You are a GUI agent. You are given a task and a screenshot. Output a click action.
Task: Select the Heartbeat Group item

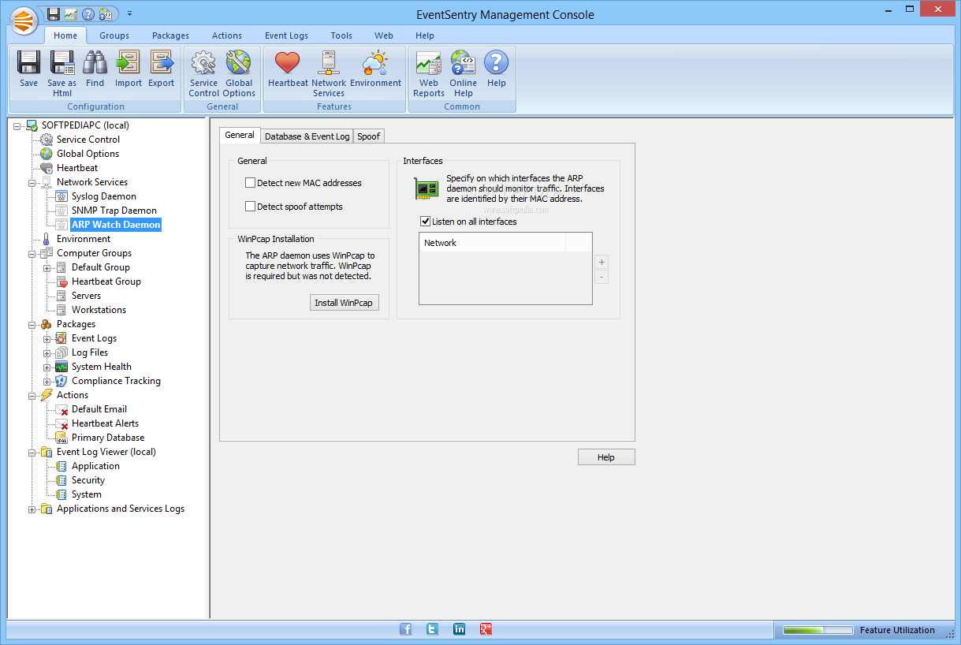(x=106, y=281)
